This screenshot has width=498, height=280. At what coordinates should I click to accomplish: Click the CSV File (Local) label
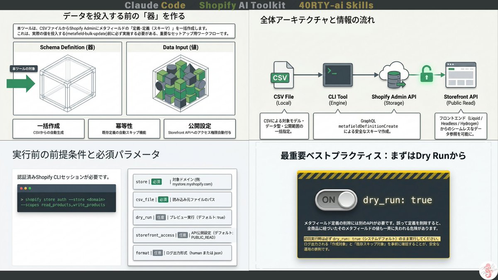coord(284,100)
